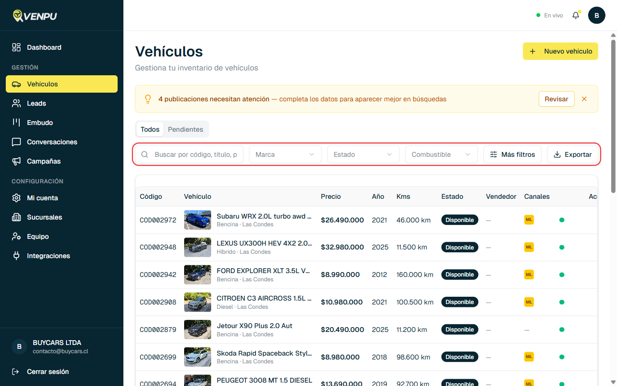Screen dimensions: 617x386
Task: Open the Combustible dropdown
Action: pos(441,154)
